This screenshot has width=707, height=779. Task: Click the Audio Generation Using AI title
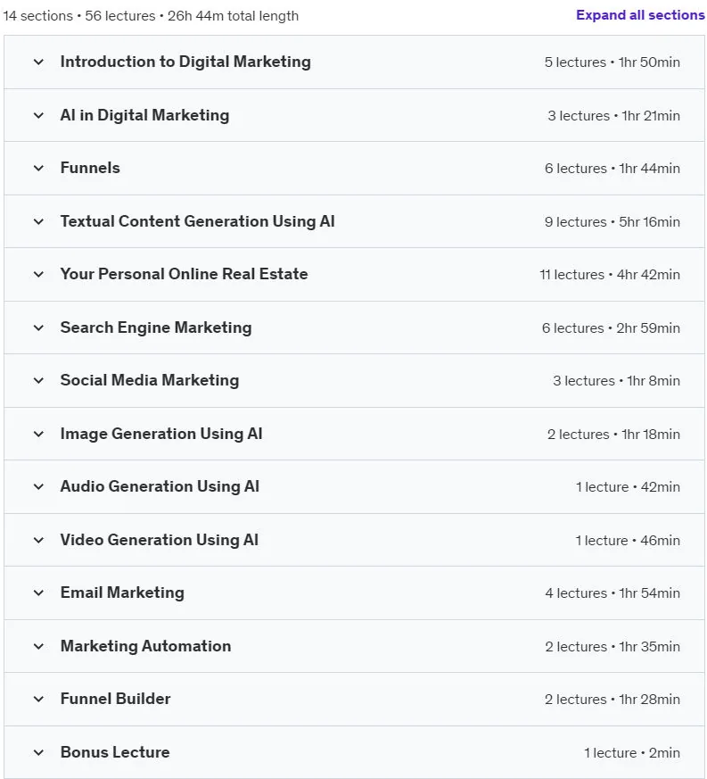[x=160, y=486]
